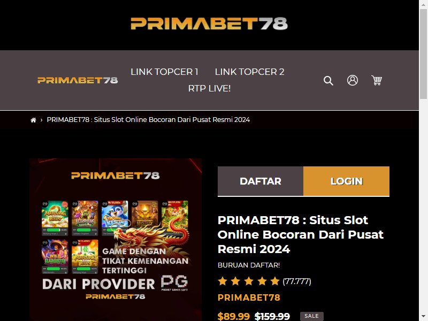Click the DAFTAR button
The width and height of the screenshot is (428, 321).
[x=261, y=181]
